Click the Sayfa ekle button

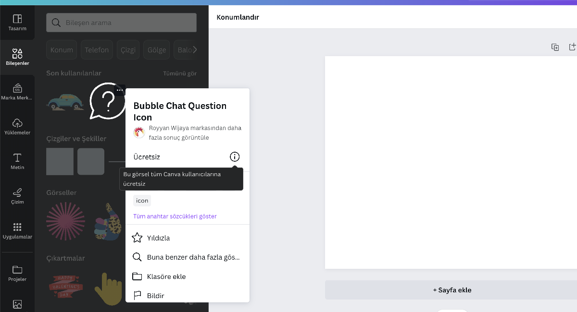452,290
